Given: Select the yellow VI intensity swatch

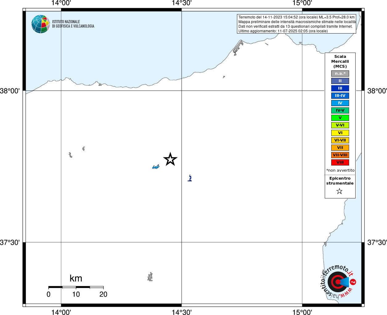Looking at the screenshot, I should (x=340, y=133).
